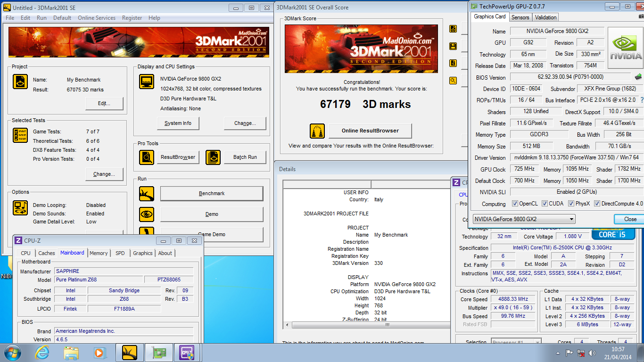This screenshot has width=644, height=362.
Task: Click the ResultBrowser magnifier icon in Pro Tools
Action: (147, 157)
